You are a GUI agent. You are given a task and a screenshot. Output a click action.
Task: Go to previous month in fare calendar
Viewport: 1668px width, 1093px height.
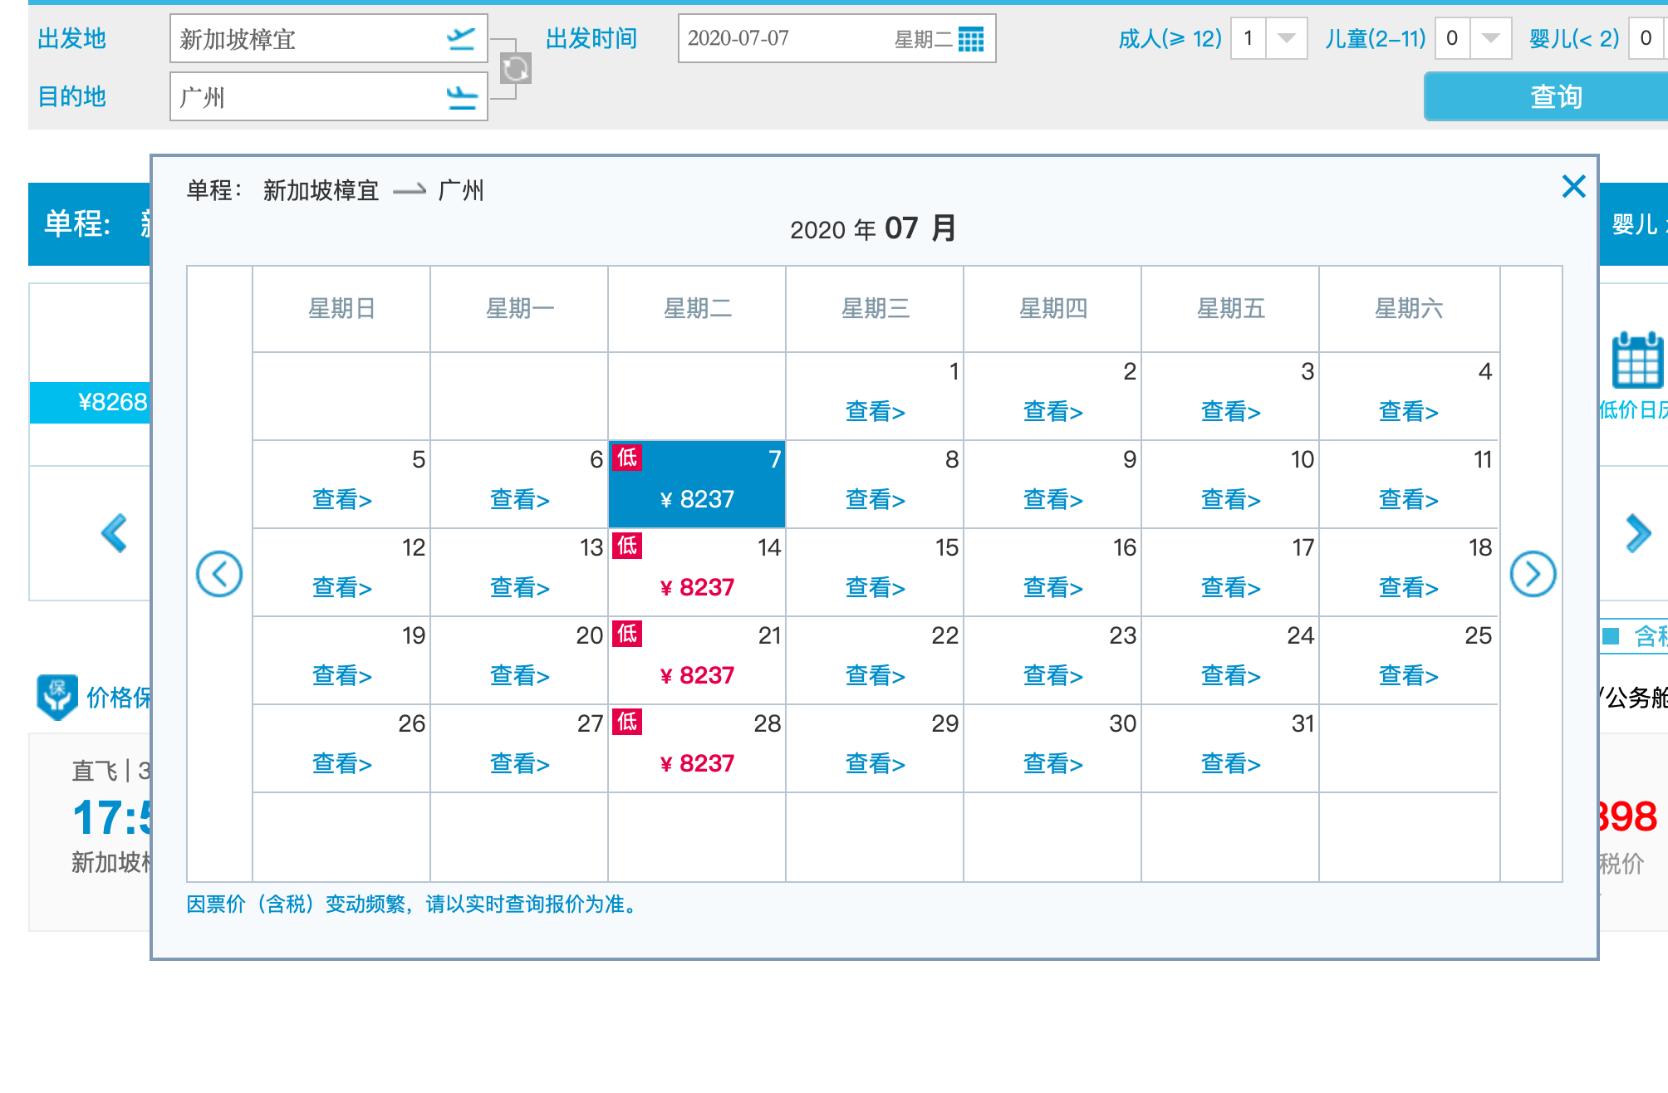pyautogui.click(x=219, y=574)
